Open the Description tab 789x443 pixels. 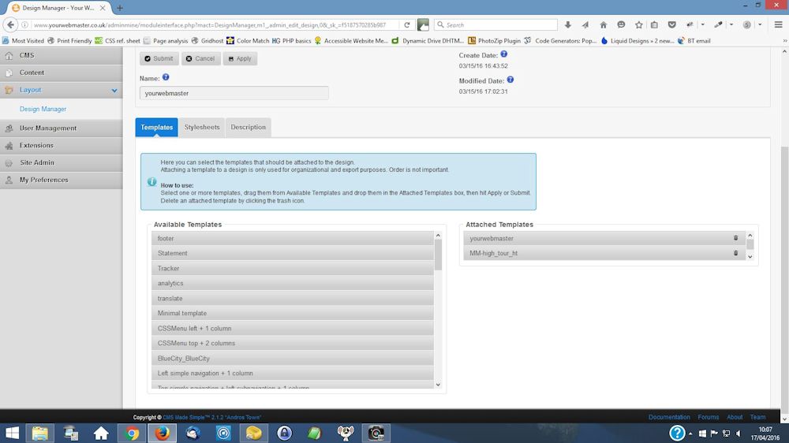point(248,127)
